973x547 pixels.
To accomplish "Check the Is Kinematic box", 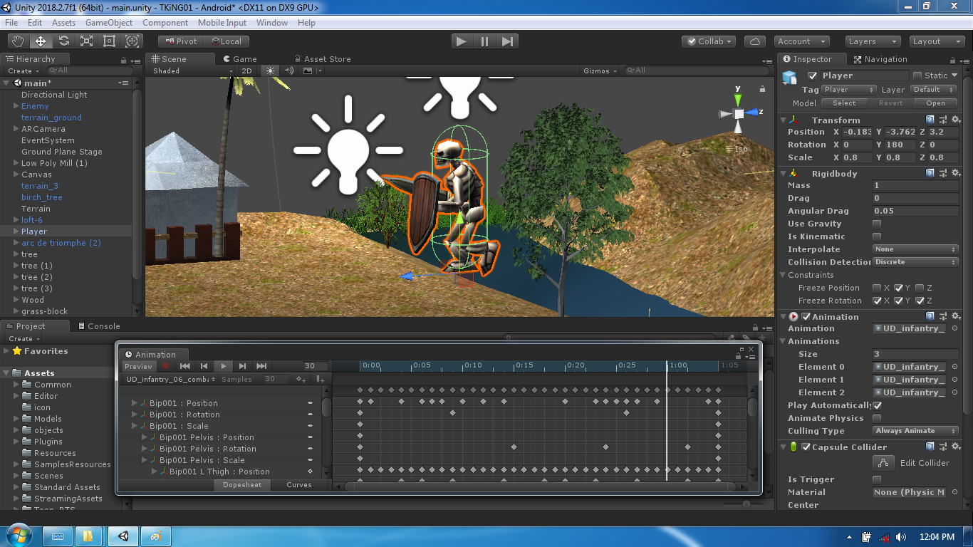I will tap(876, 236).
